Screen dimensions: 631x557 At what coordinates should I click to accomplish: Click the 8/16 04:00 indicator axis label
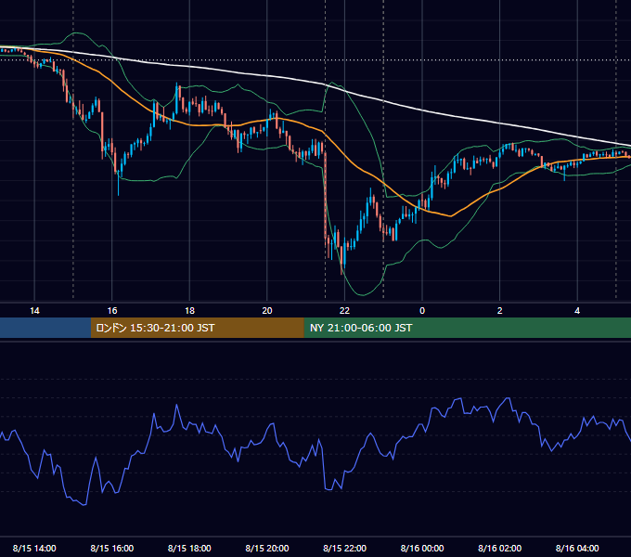[577, 548]
